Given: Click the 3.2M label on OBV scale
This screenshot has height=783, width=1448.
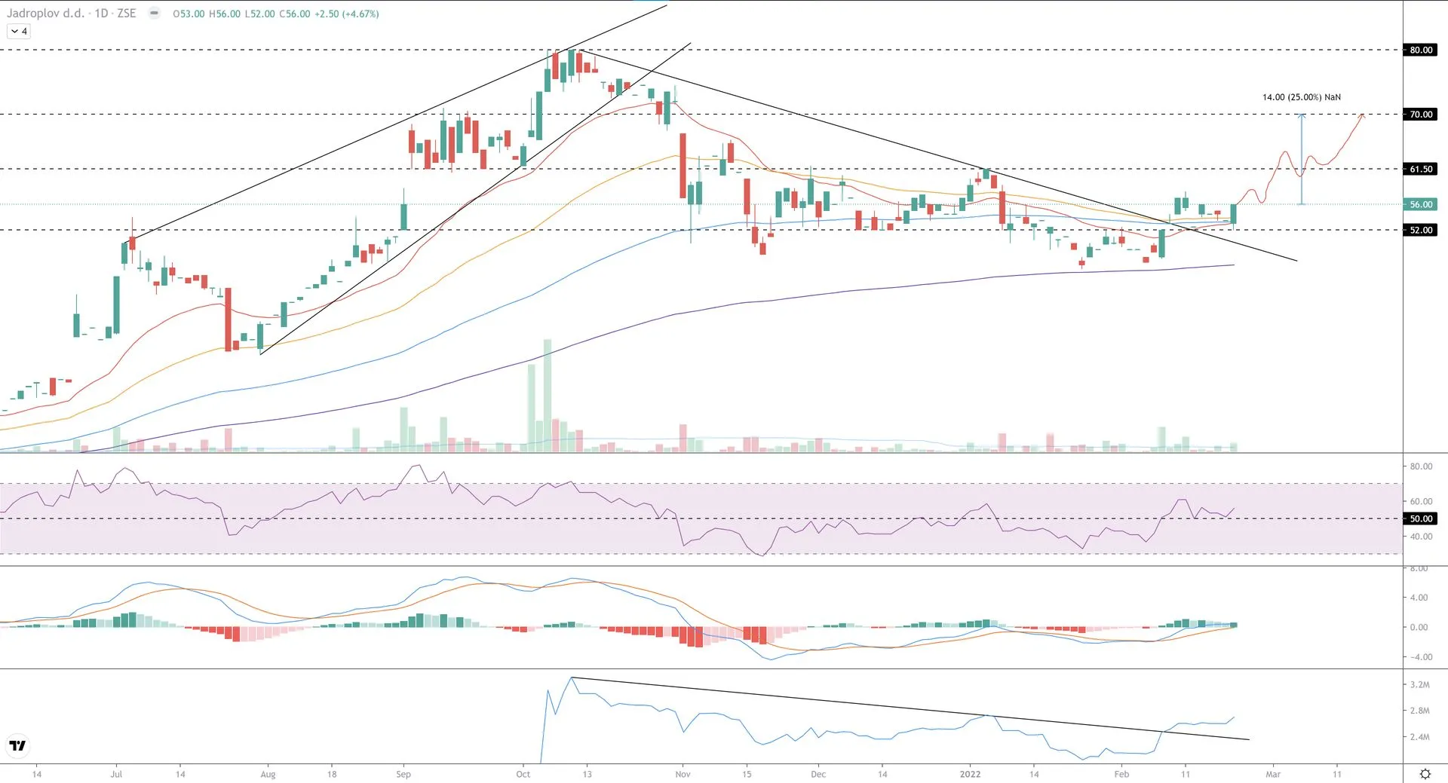Looking at the screenshot, I should [x=1419, y=685].
